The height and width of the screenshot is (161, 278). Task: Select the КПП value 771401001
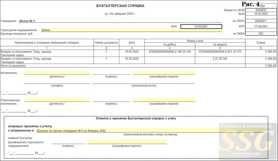click(261, 26)
